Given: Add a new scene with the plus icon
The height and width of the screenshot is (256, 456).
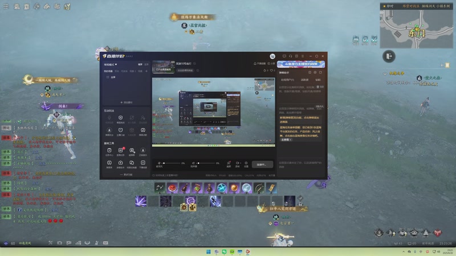Looking at the screenshot, I should (146, 71).
